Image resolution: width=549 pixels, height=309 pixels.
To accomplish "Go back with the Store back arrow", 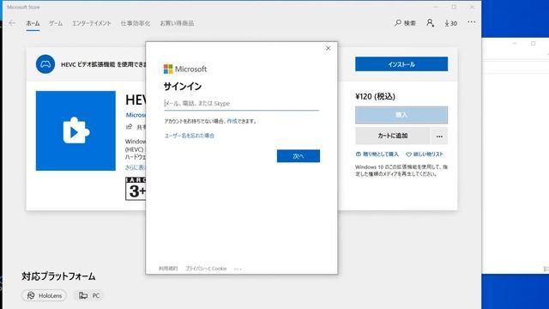I will (12, 23).
